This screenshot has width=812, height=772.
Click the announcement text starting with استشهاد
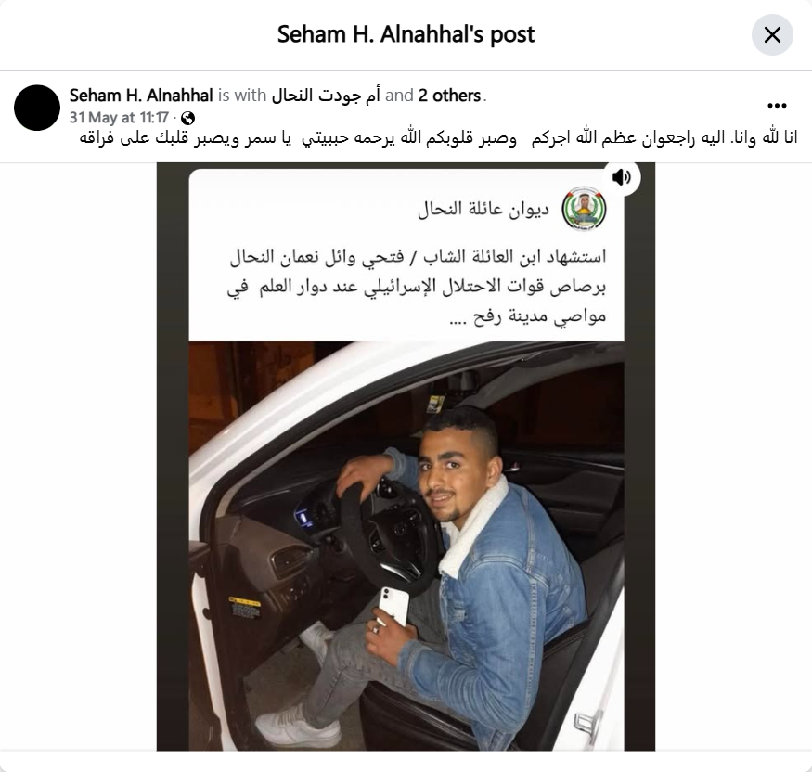coord(417,286)
